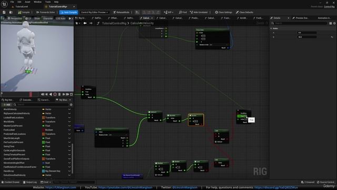Click the play reverse button
The height and width of the screenshot is (190, 337).
(51, 94)
